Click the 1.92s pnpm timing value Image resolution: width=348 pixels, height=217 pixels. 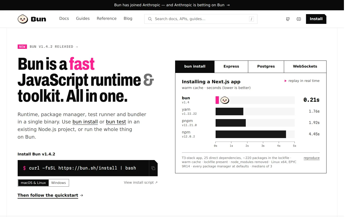coord(314,123)
